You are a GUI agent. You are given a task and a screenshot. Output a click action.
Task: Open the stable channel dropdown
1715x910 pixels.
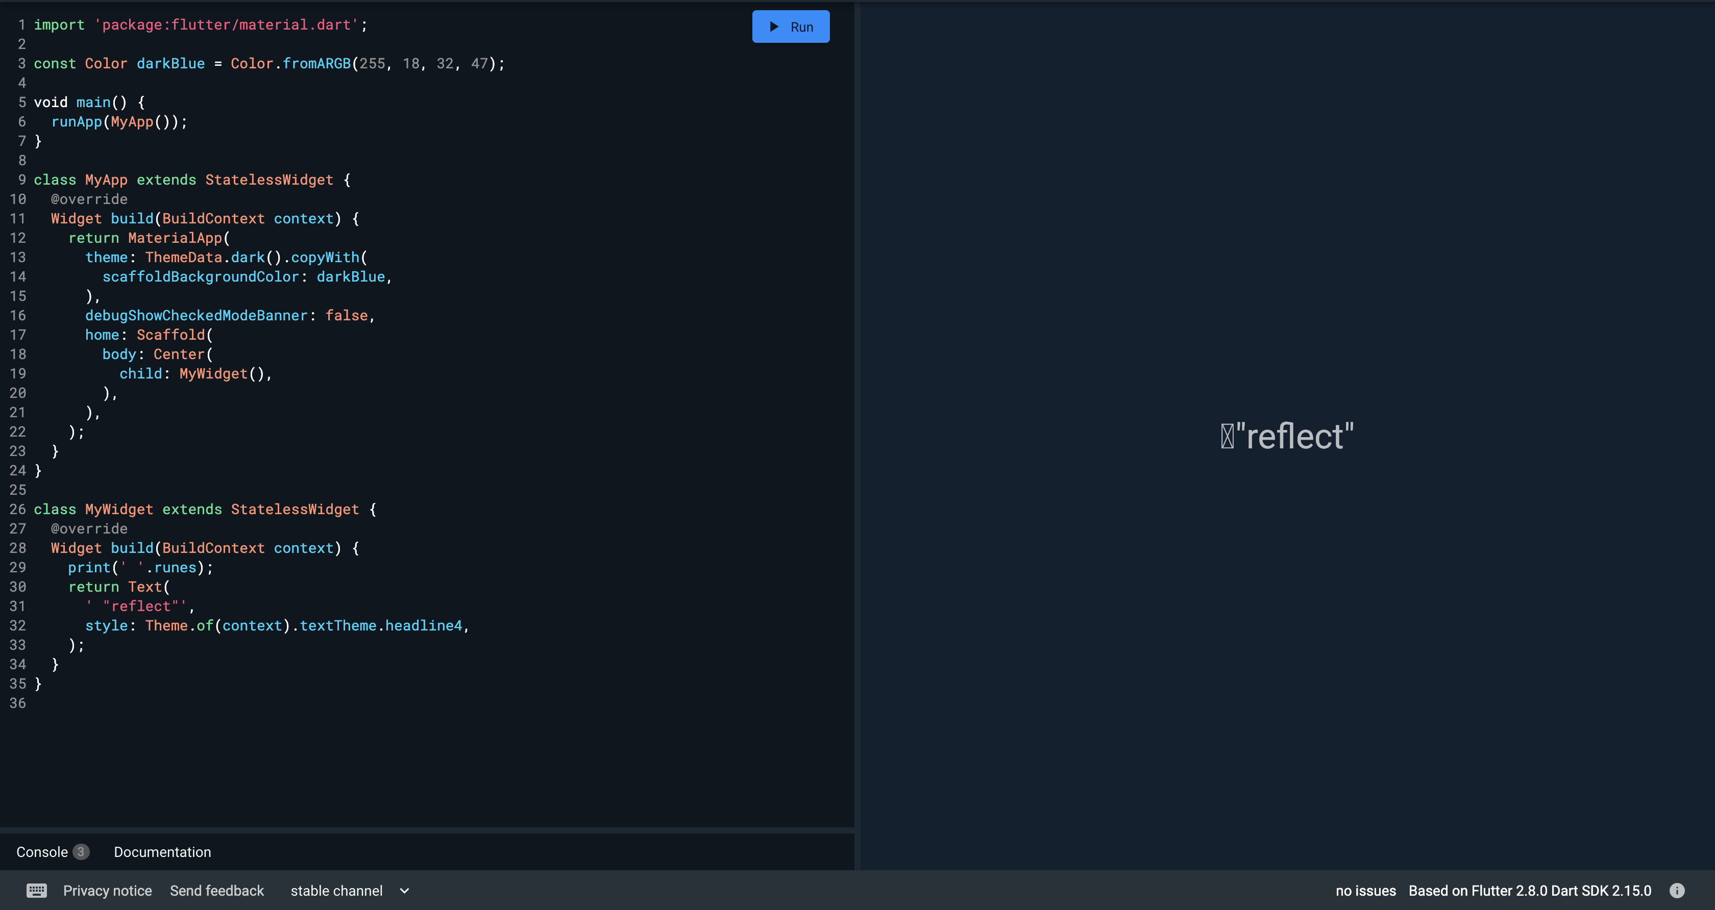[x=350, y=891]
